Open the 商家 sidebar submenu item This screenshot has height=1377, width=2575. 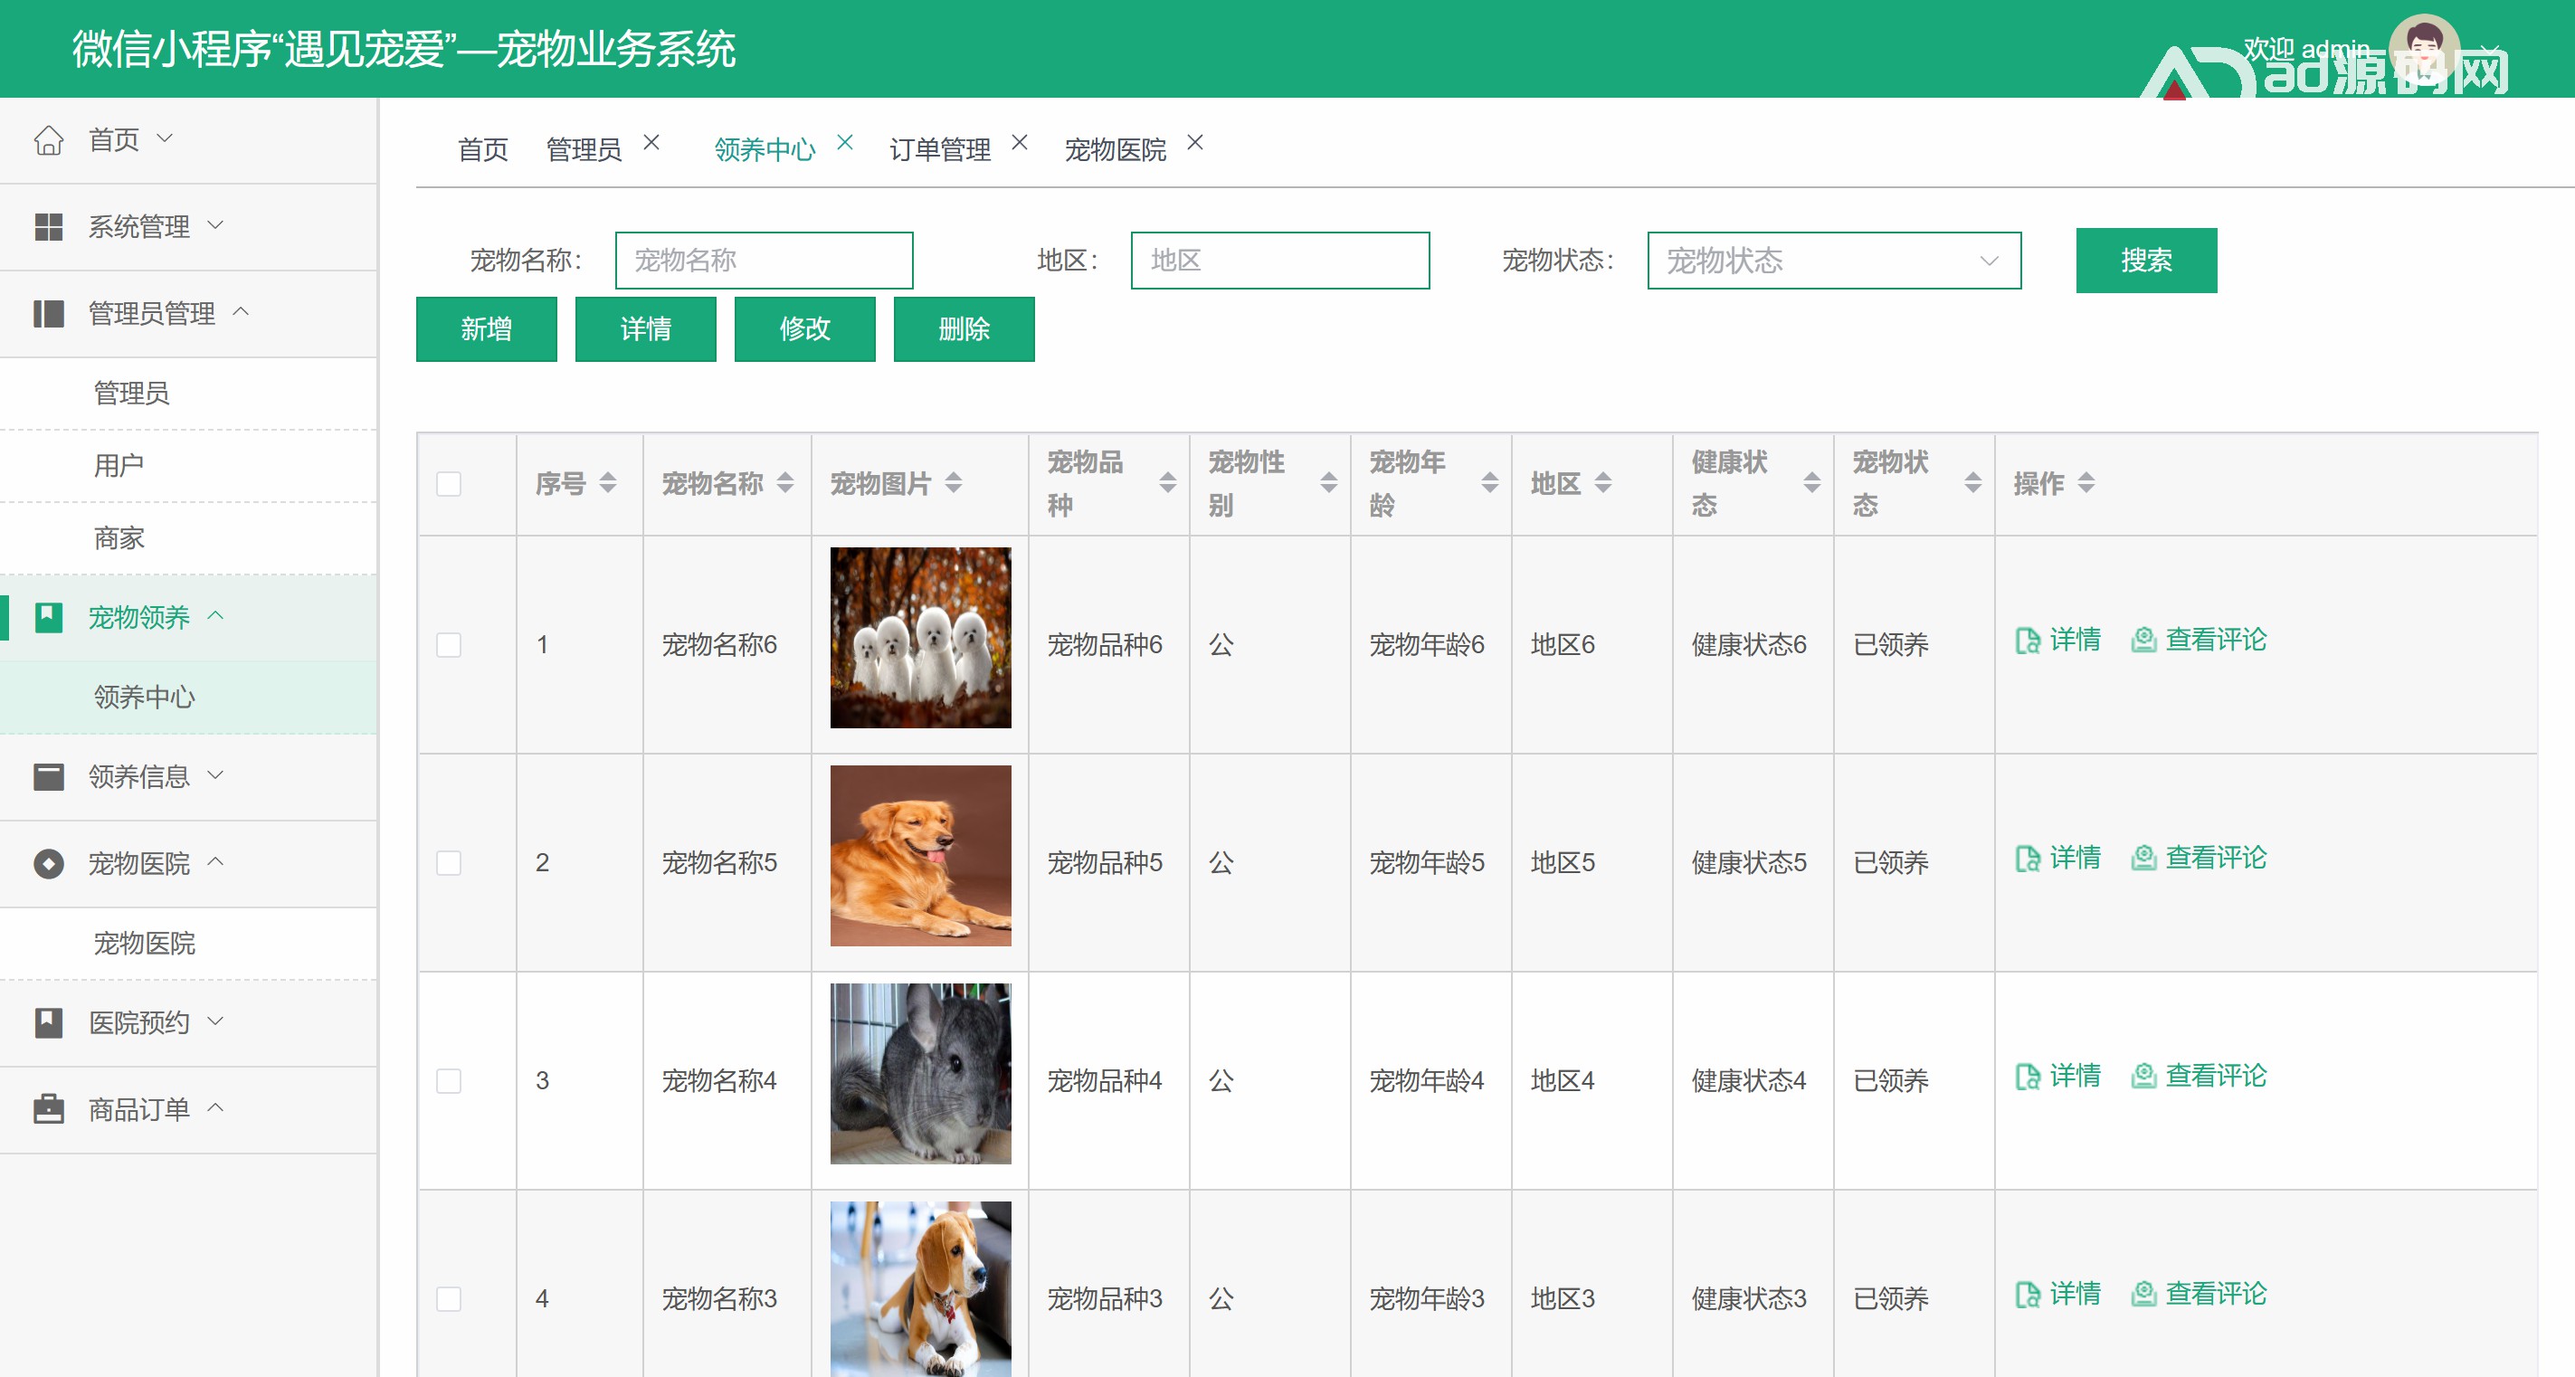click(119, 538)
